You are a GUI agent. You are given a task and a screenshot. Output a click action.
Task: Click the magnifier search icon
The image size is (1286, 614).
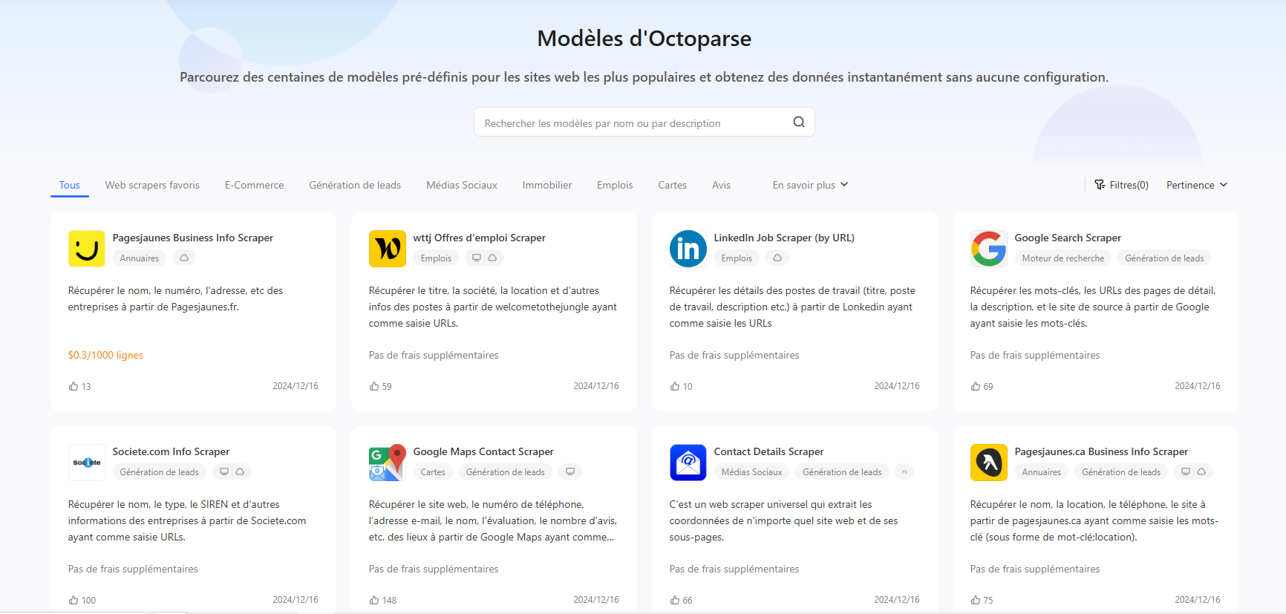(x=799, y=123)
